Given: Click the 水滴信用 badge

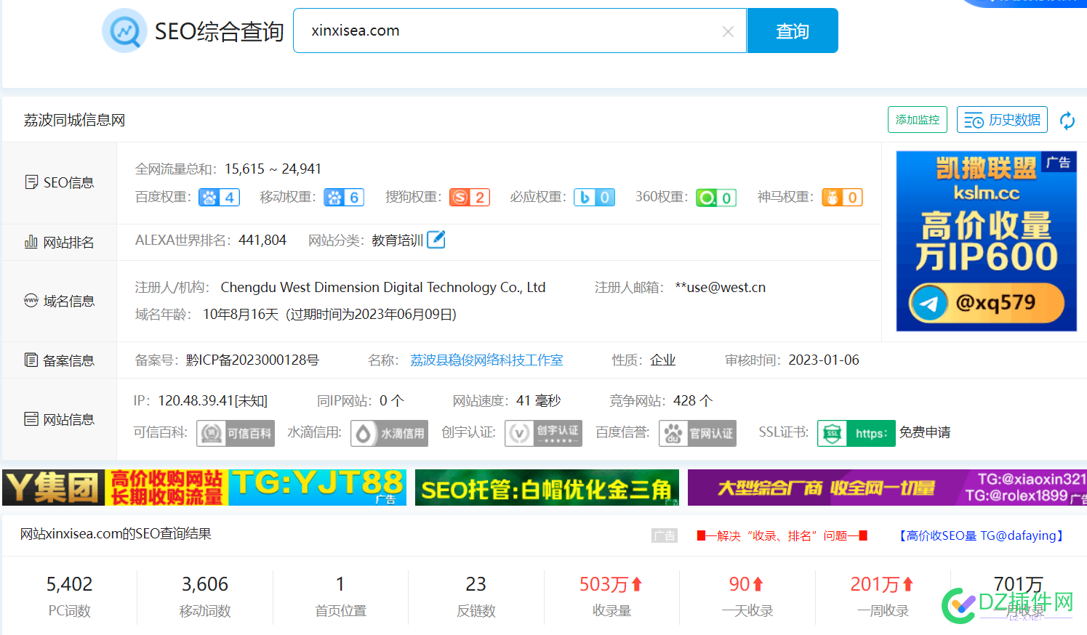Looking at the screenshot, I should pos(389,433).
